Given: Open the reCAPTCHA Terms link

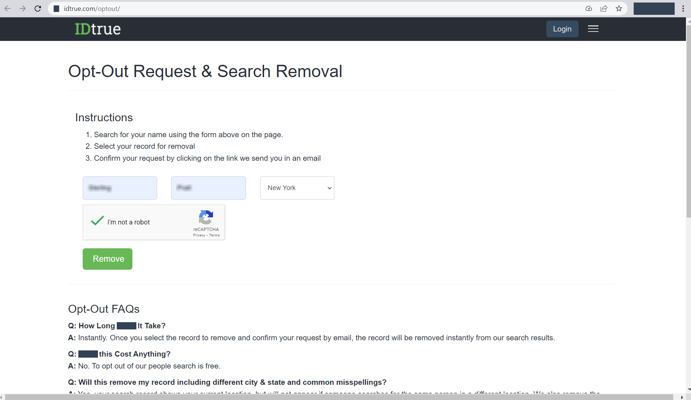Looking at the screenshot, I should coord(214,235).
